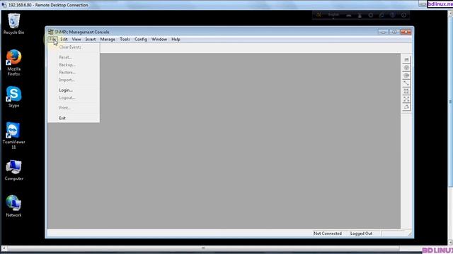Open the Computer desktop icon
The image size is (453, 254).
click(13, 170)
